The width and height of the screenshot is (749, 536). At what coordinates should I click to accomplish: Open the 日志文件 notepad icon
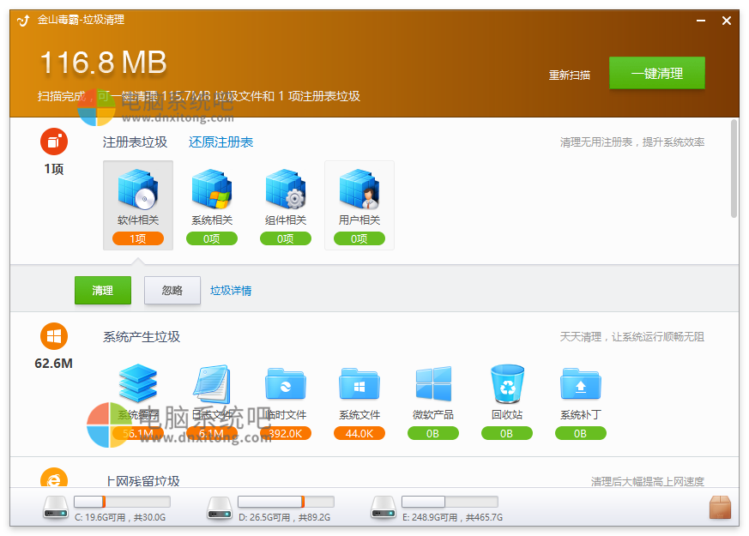212,383
